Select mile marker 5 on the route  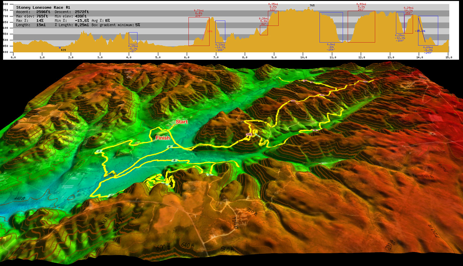[x=174, y=160]
